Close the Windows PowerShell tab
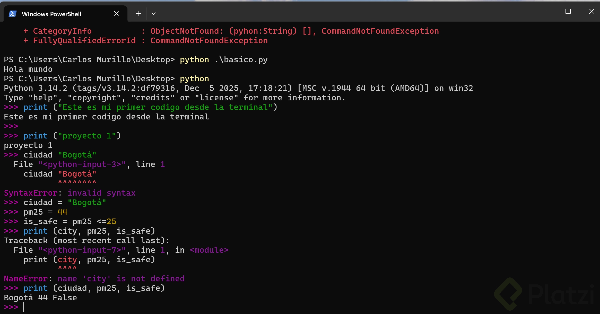 point(116,14)
